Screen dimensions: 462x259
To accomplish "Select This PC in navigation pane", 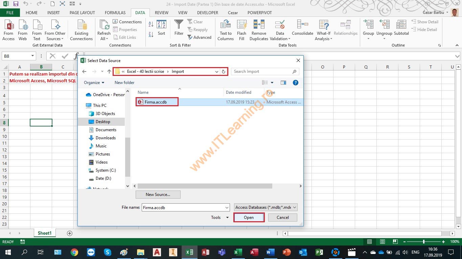I will [96, 106].
